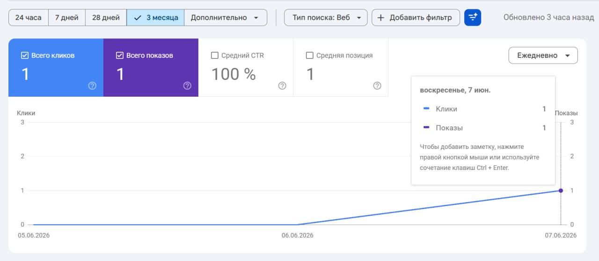This screenshot has height=261, width=599.
Task: Click the blue filter sparkle icon
Action: click(x=473, y=18)
